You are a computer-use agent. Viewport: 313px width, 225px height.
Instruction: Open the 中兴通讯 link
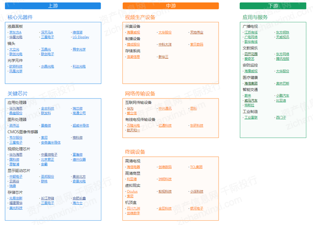pos(165,109)
